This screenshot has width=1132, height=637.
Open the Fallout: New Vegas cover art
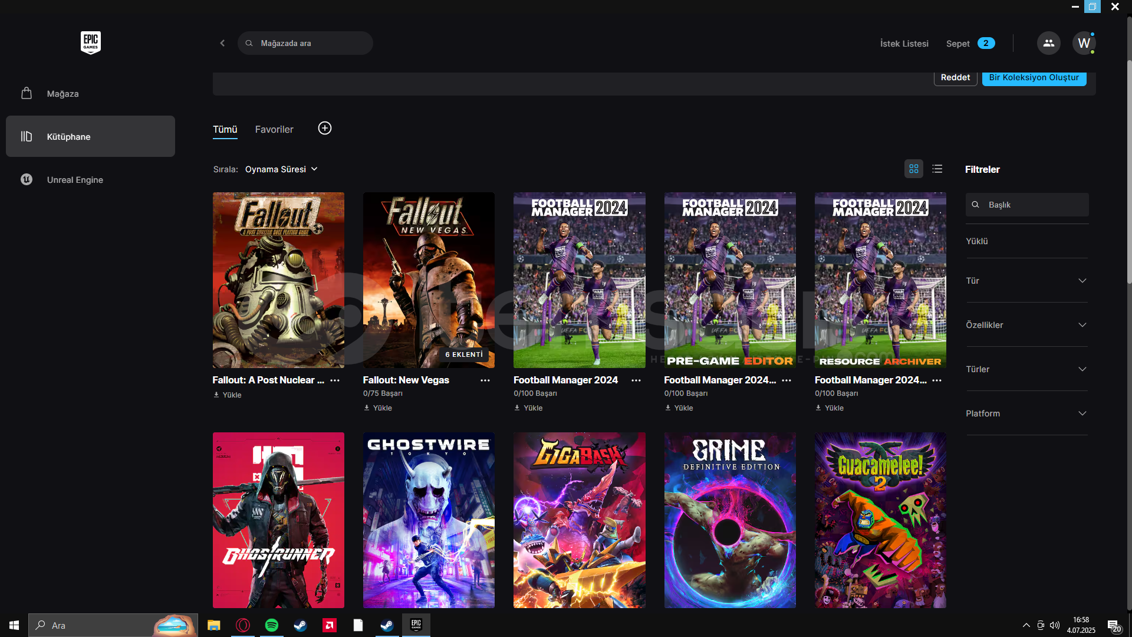pos(429,280)
